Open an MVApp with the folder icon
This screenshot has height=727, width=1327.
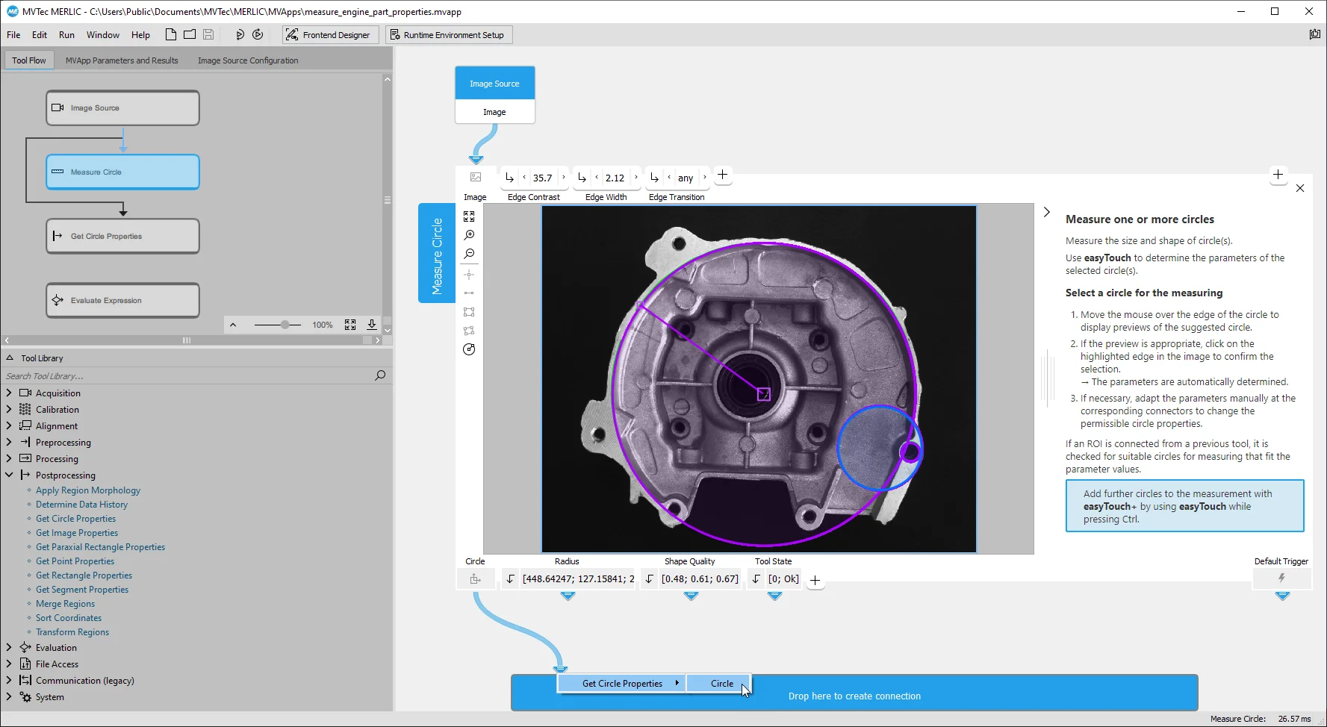[190, 34]
